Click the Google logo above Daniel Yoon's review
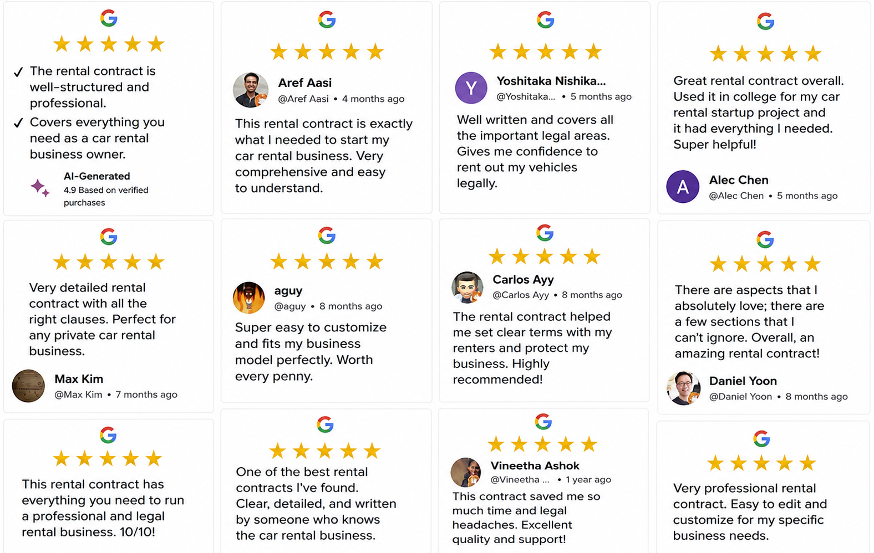 (765, 239)
